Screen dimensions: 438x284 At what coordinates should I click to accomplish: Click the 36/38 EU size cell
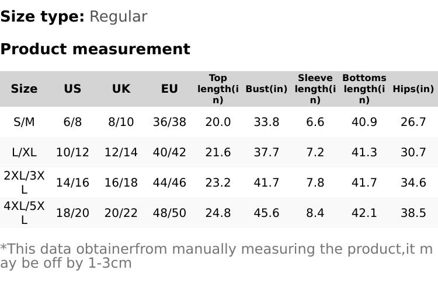click(x=169, y=122)
